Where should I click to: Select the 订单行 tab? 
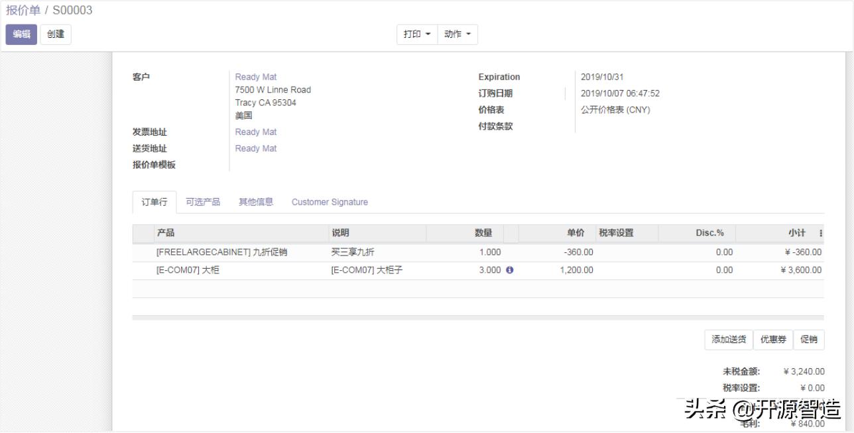coord(154,201)
